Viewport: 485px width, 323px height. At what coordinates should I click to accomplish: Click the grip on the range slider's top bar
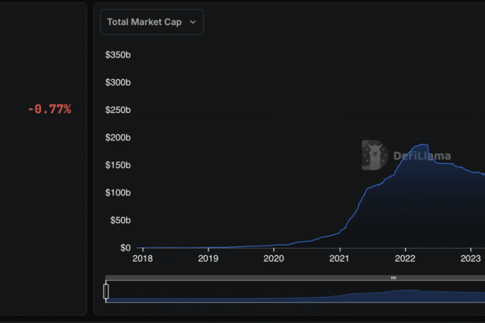(393, 278)
